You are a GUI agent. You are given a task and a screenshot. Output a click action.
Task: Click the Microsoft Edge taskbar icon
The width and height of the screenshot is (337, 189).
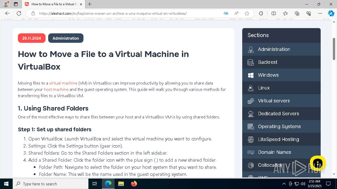click(108, 184)
